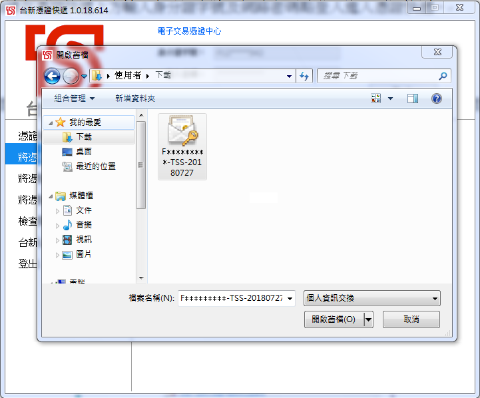The image size is (480, 398).
Task: Collapse the 我的最愛 favorites group
Action: pos(49,122)
